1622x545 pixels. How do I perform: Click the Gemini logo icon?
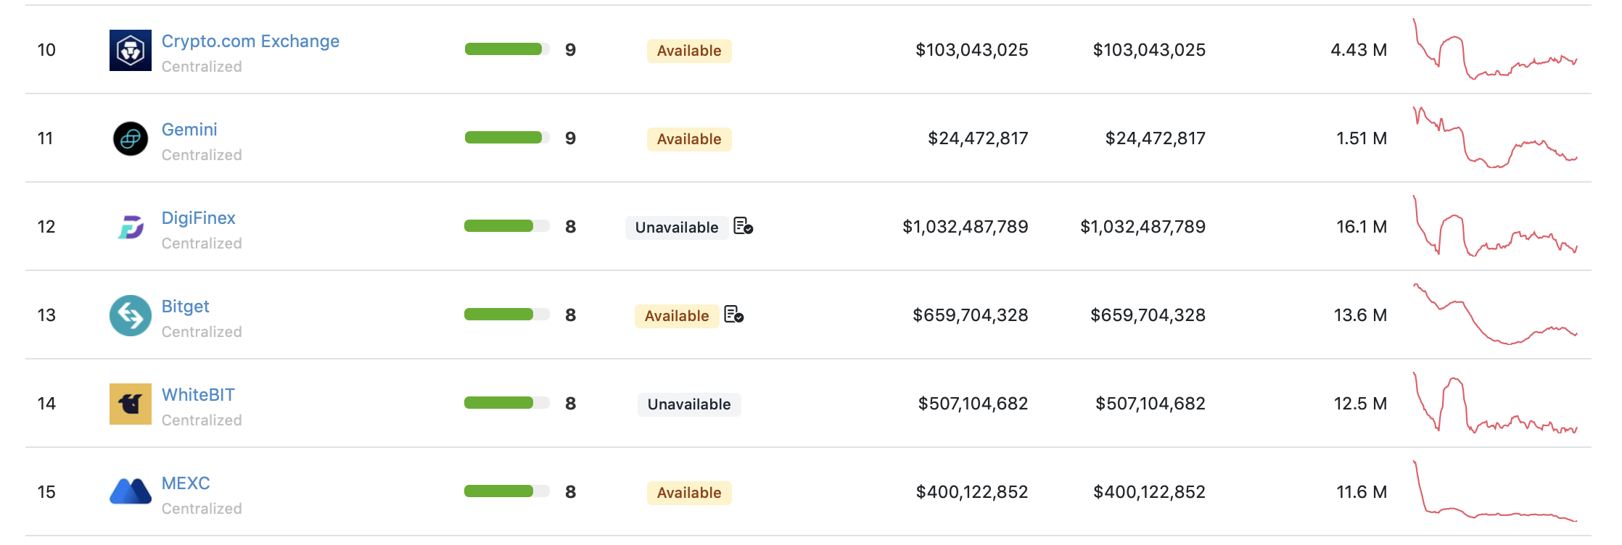click(131, 138)
